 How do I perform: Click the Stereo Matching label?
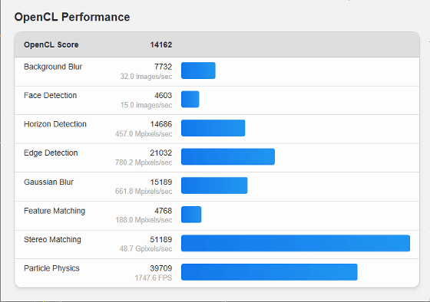[x=52, y=240]
